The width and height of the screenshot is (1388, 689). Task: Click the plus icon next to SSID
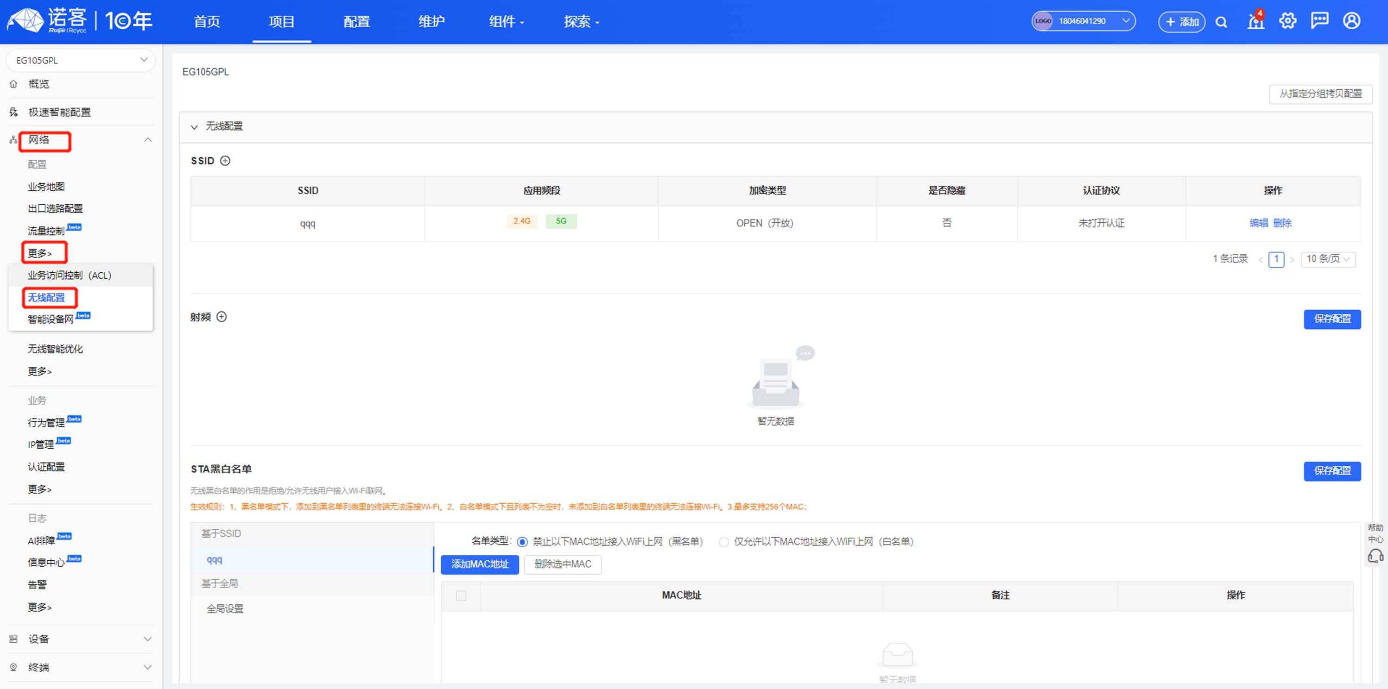click(x=225, y=160)
